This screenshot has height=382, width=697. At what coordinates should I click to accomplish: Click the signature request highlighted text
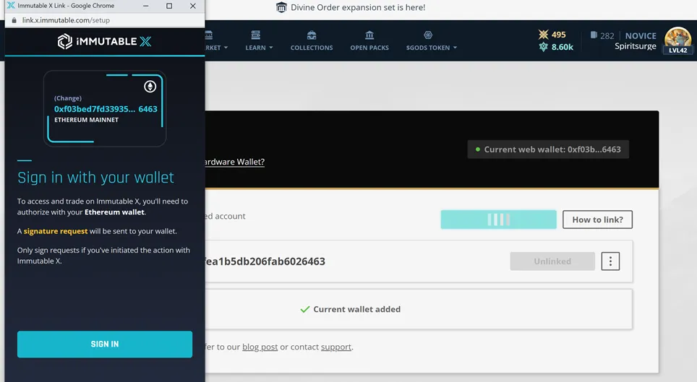pyautogui.click(x=56, y=231)
